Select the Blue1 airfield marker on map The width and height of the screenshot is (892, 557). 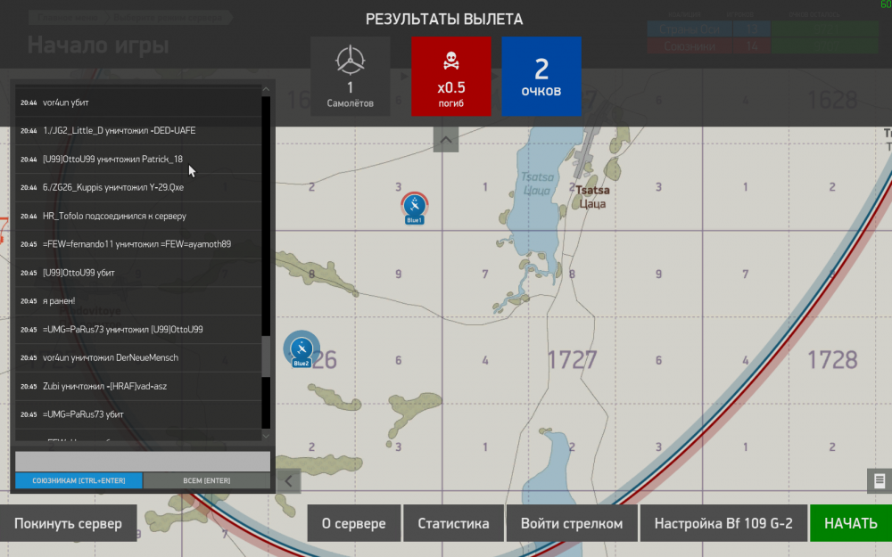414,208
